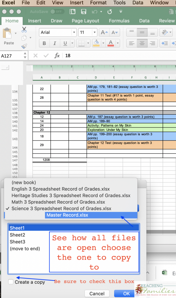Select Math 3 Spreadsheet Record of Grades.xlsx

[71, 202]
